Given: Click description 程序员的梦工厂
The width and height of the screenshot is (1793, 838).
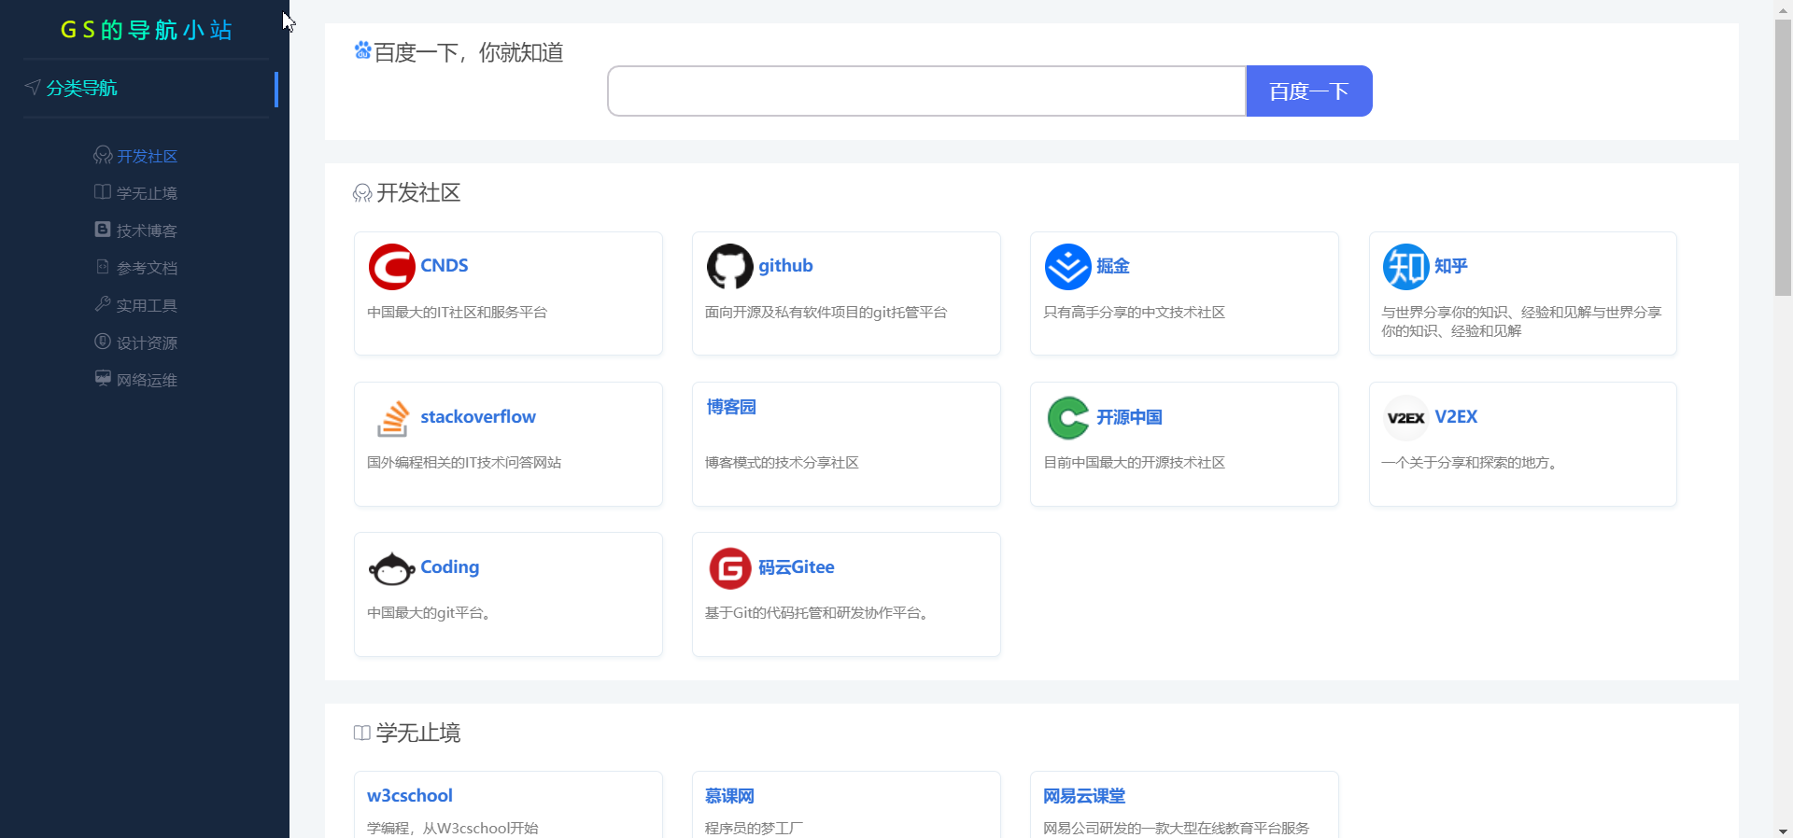Looking at the screenshot, I should (x=755, y=828).
